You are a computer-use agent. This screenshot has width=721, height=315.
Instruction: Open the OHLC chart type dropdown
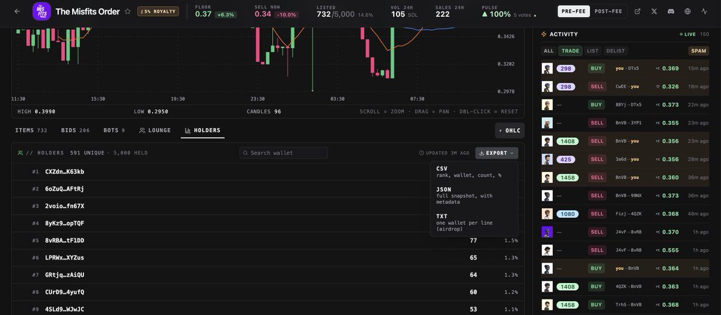coord(510,130)
